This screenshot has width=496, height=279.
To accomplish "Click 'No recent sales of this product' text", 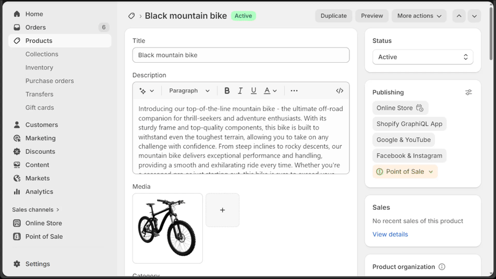I will [418, 221].
